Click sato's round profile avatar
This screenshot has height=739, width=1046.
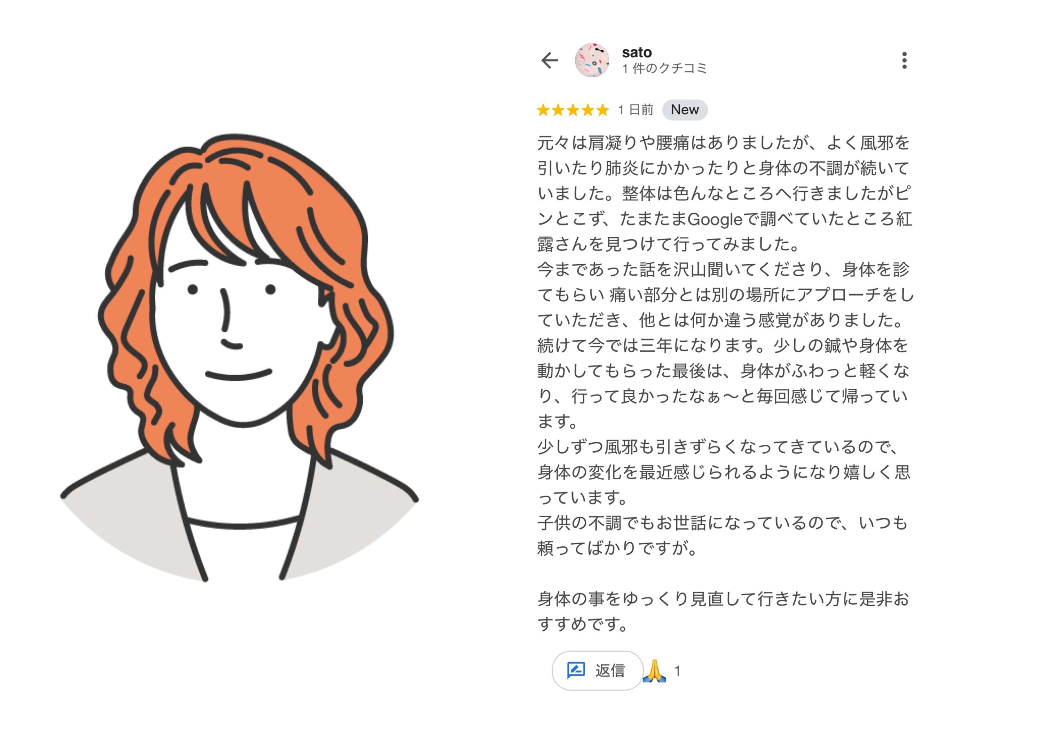[x=592, y=60]
